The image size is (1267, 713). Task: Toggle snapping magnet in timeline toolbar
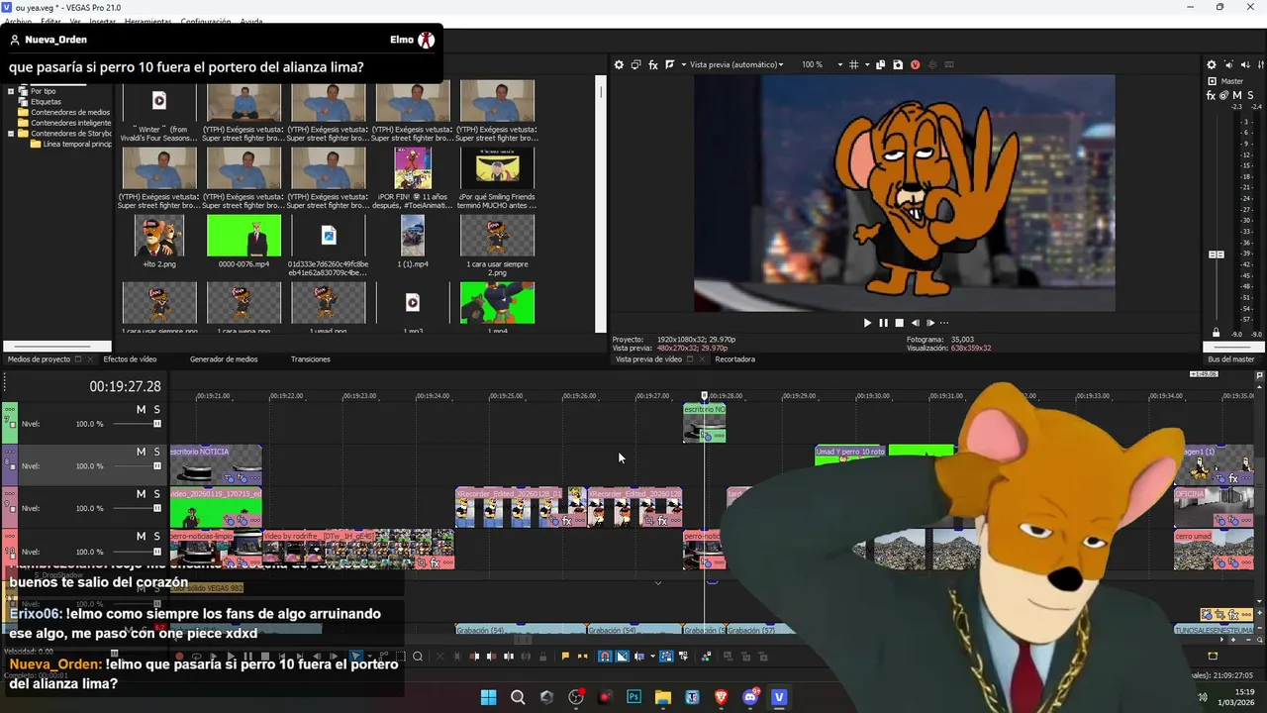tap(605, 656)
